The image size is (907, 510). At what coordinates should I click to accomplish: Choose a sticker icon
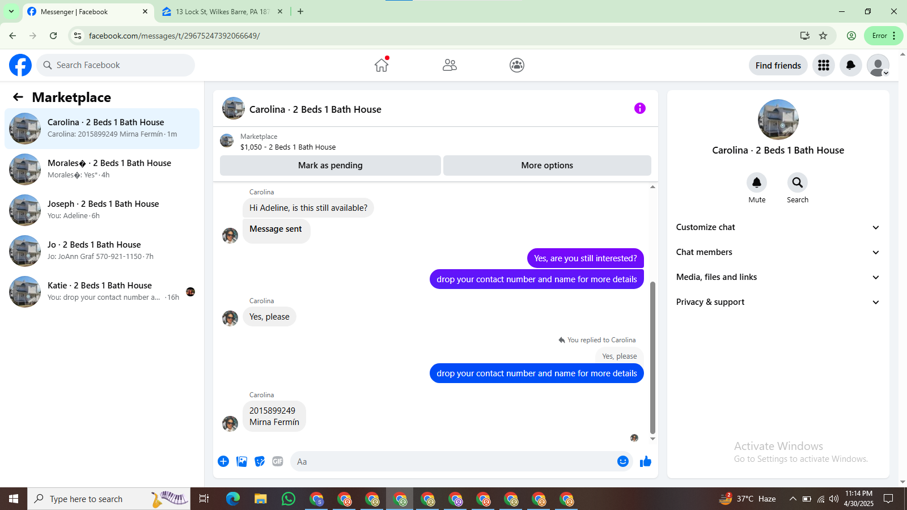click(260, 461)
